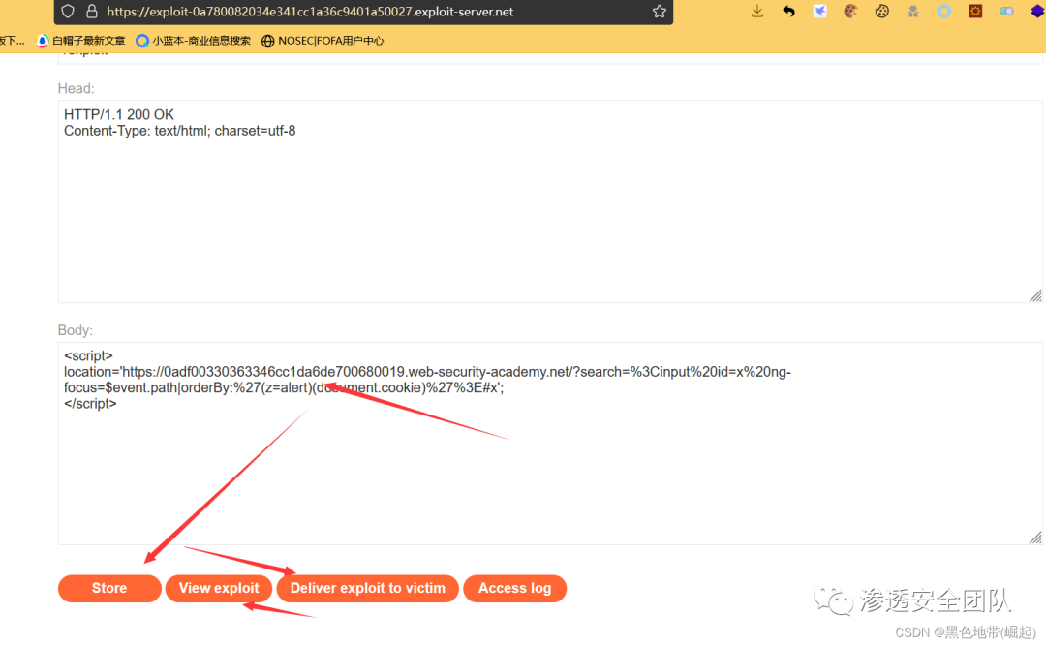Bookmark this page with the star icon
This screenshot has width=1046, height=646.
tap(660, 12)
